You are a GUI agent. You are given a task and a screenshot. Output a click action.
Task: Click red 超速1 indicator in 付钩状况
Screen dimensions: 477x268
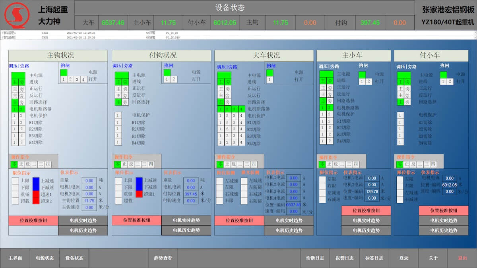tap(139, 194)
